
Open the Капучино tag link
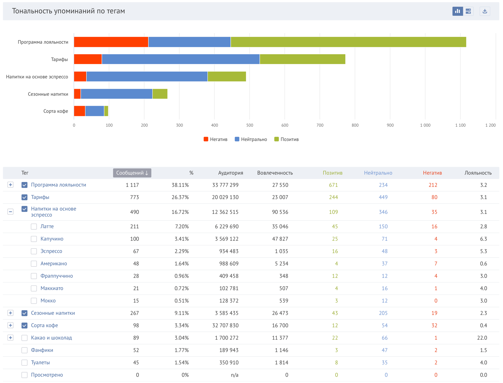click(52, 239)
